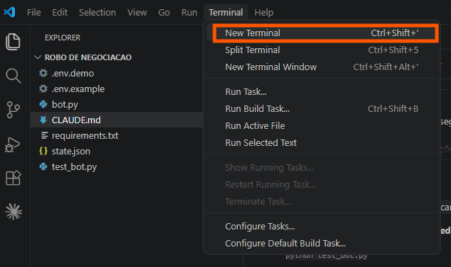Click the Python icon beside test_bot.py
The image size is (451, 267).
click(43, 166)
